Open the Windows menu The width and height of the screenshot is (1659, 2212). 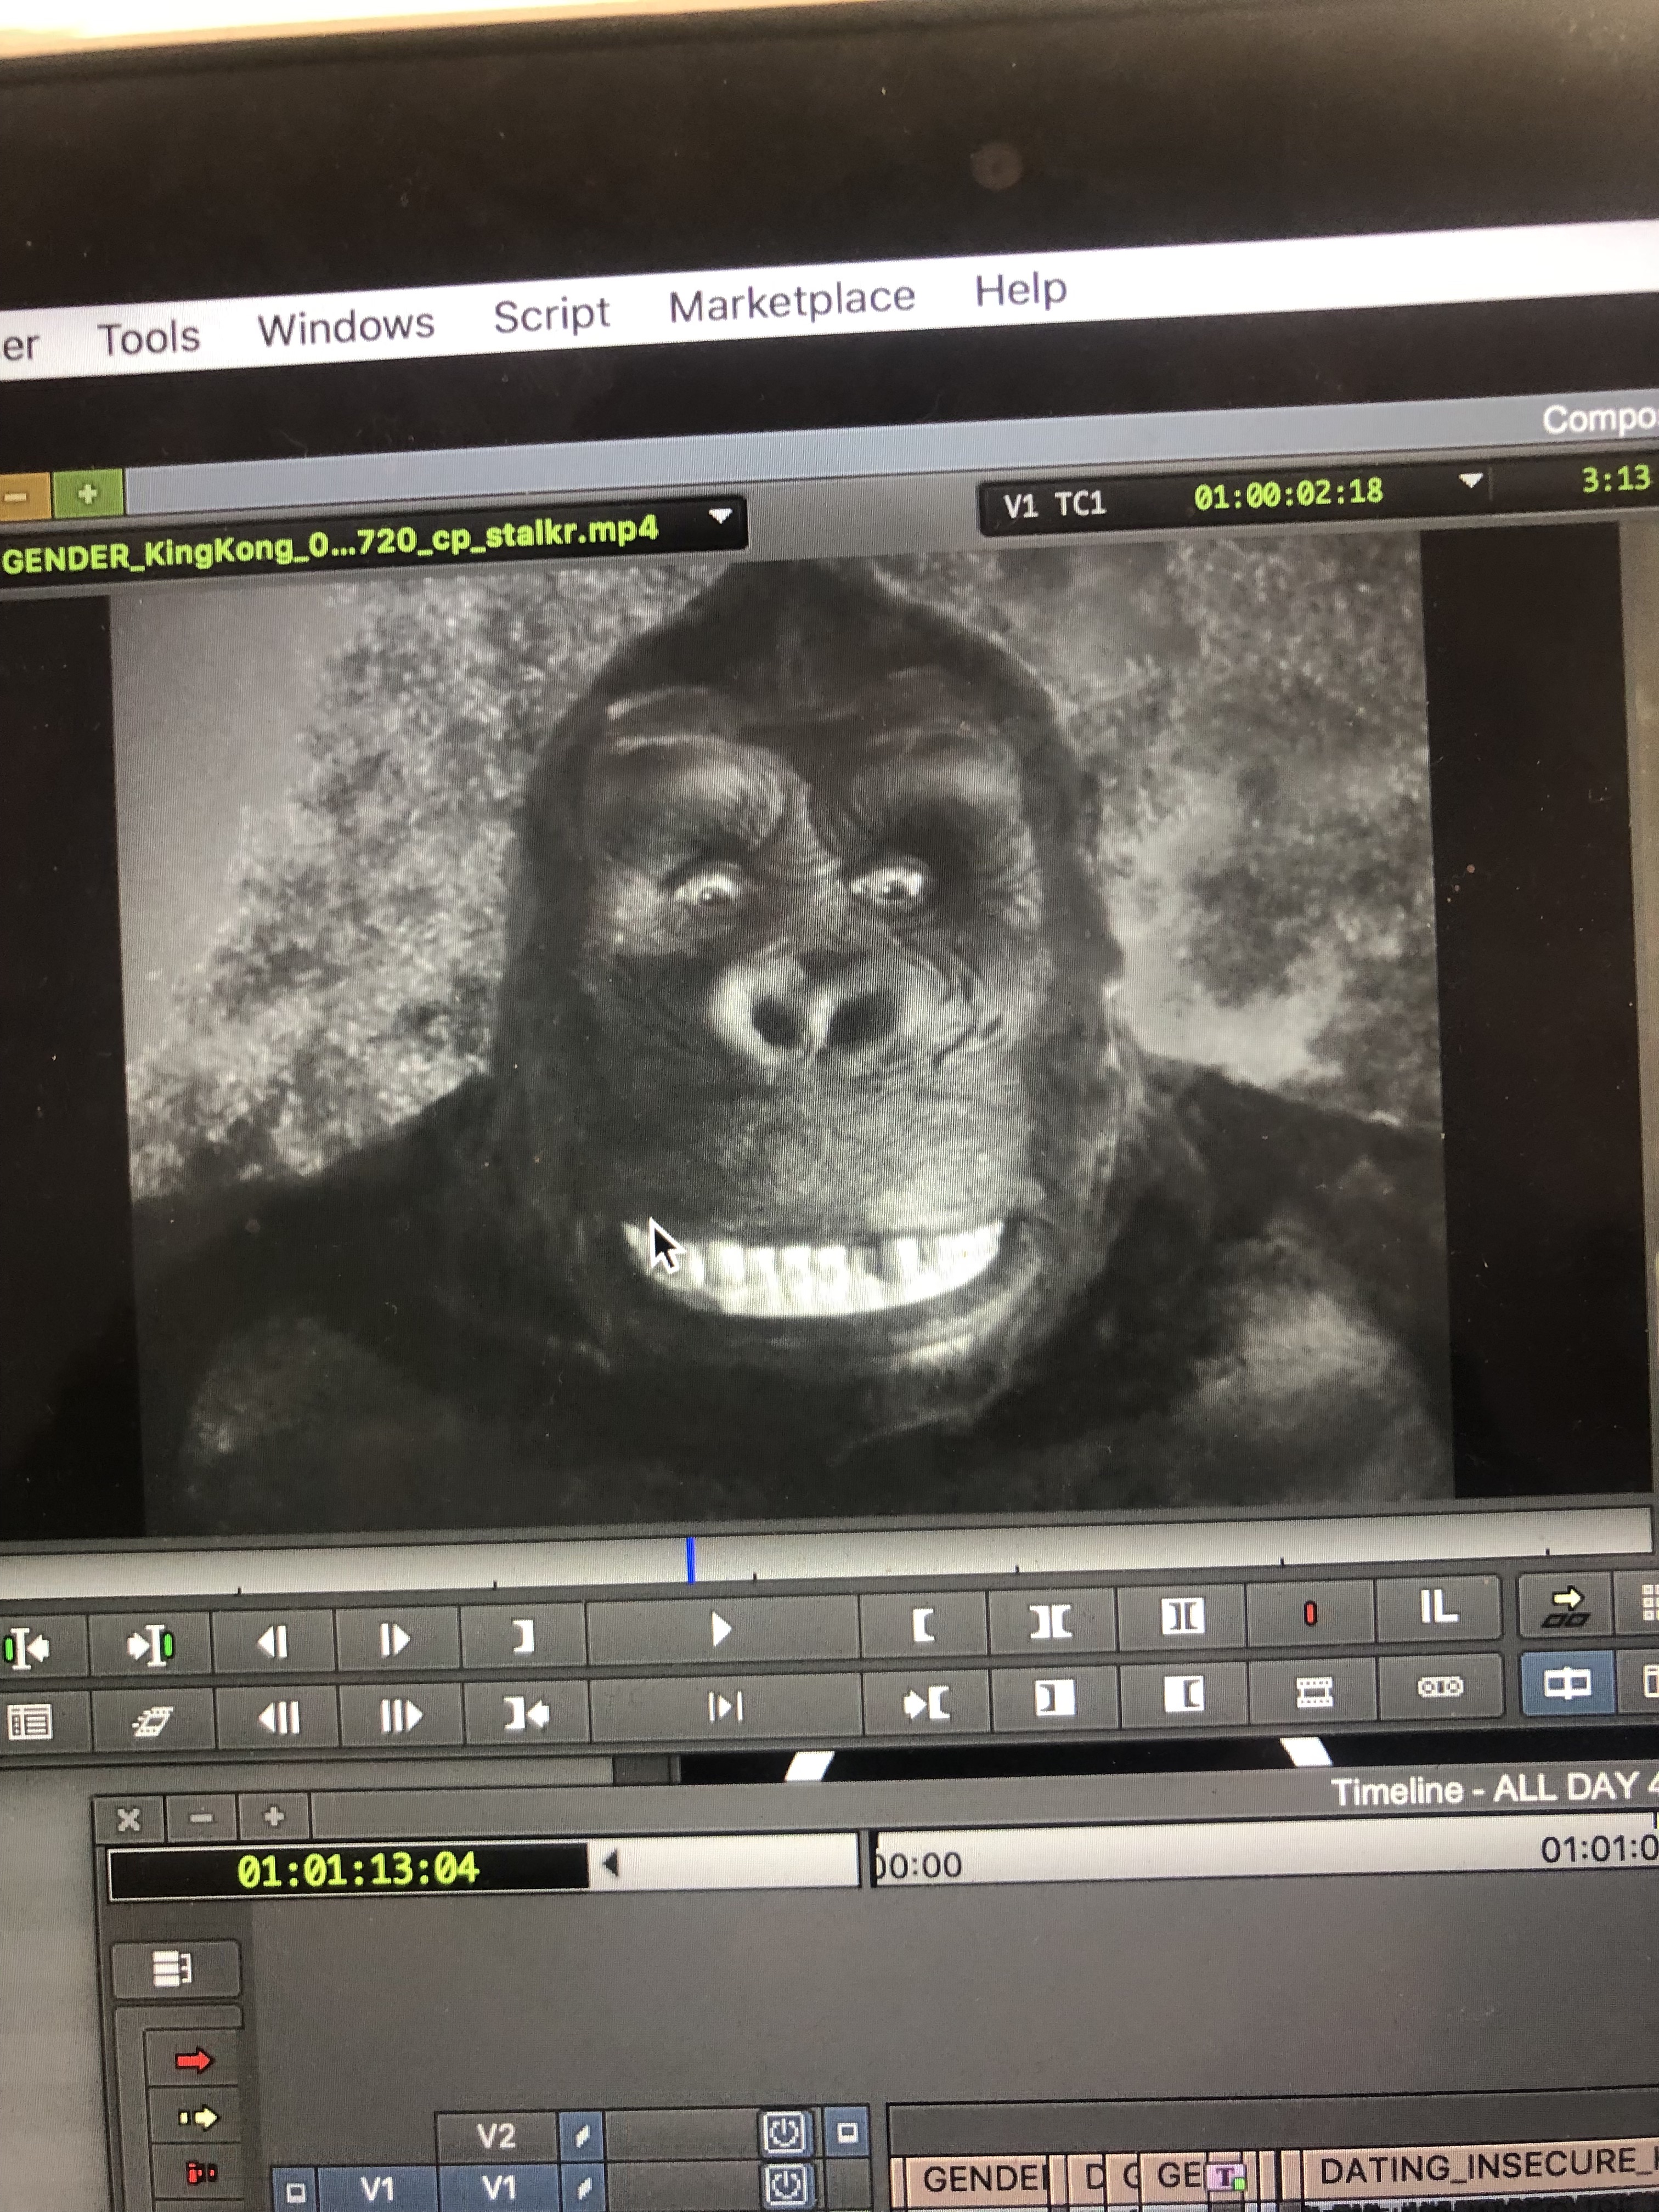[x=346, y=326]
